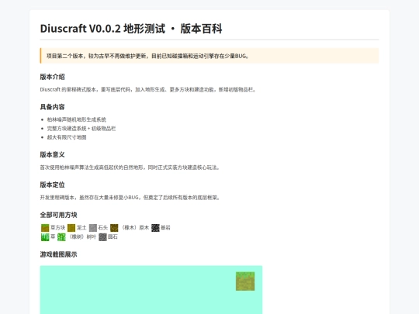
Task: Click the 泥土 dirt block icon
Action: click(x=71, y=228)
